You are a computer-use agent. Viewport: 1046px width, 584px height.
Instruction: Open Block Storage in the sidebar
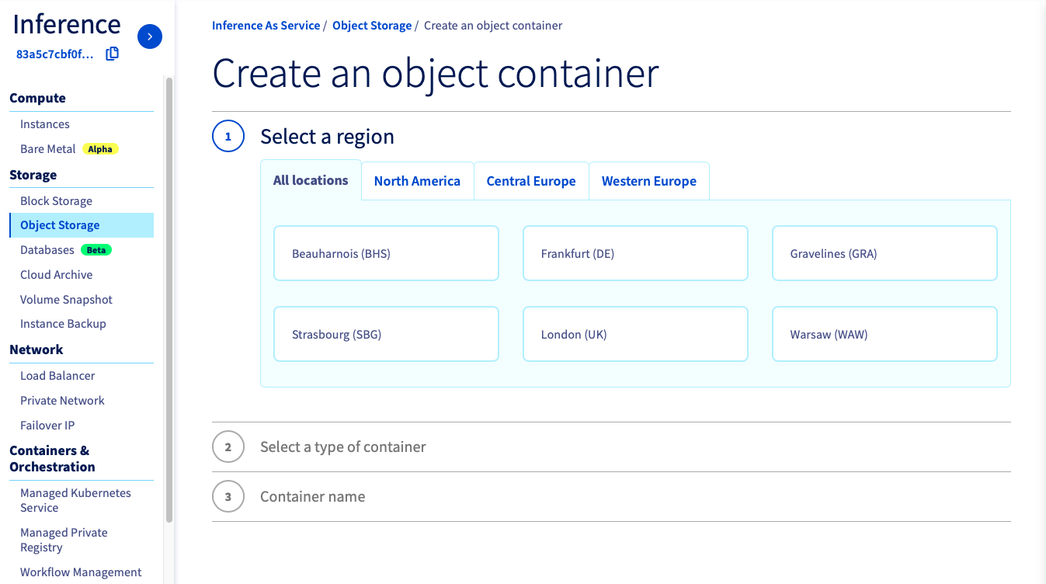56,201
